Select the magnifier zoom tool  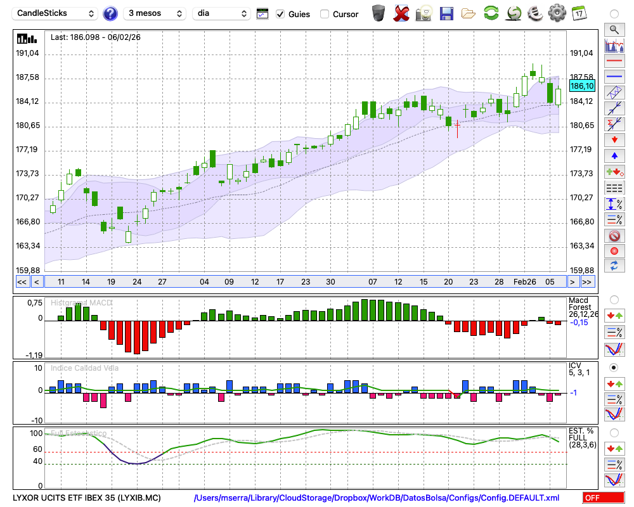click(614, 30)
